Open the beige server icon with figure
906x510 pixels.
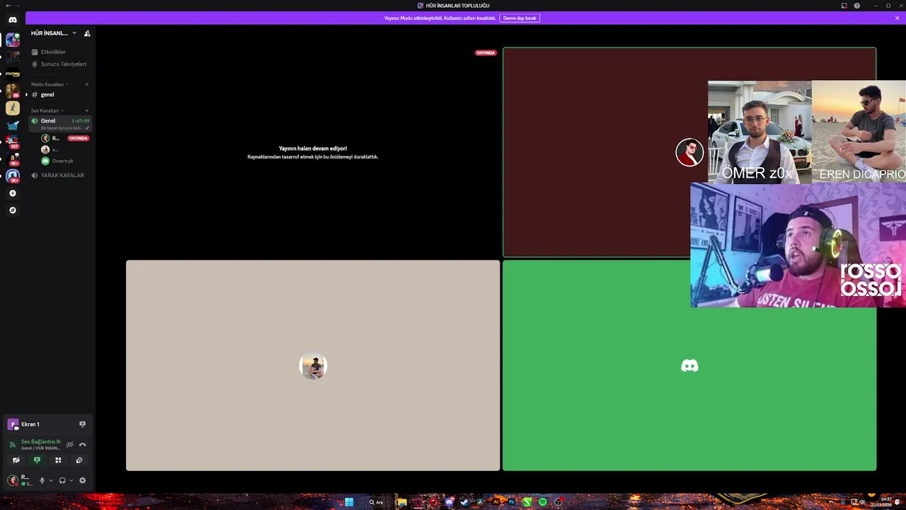pos(13,108)
